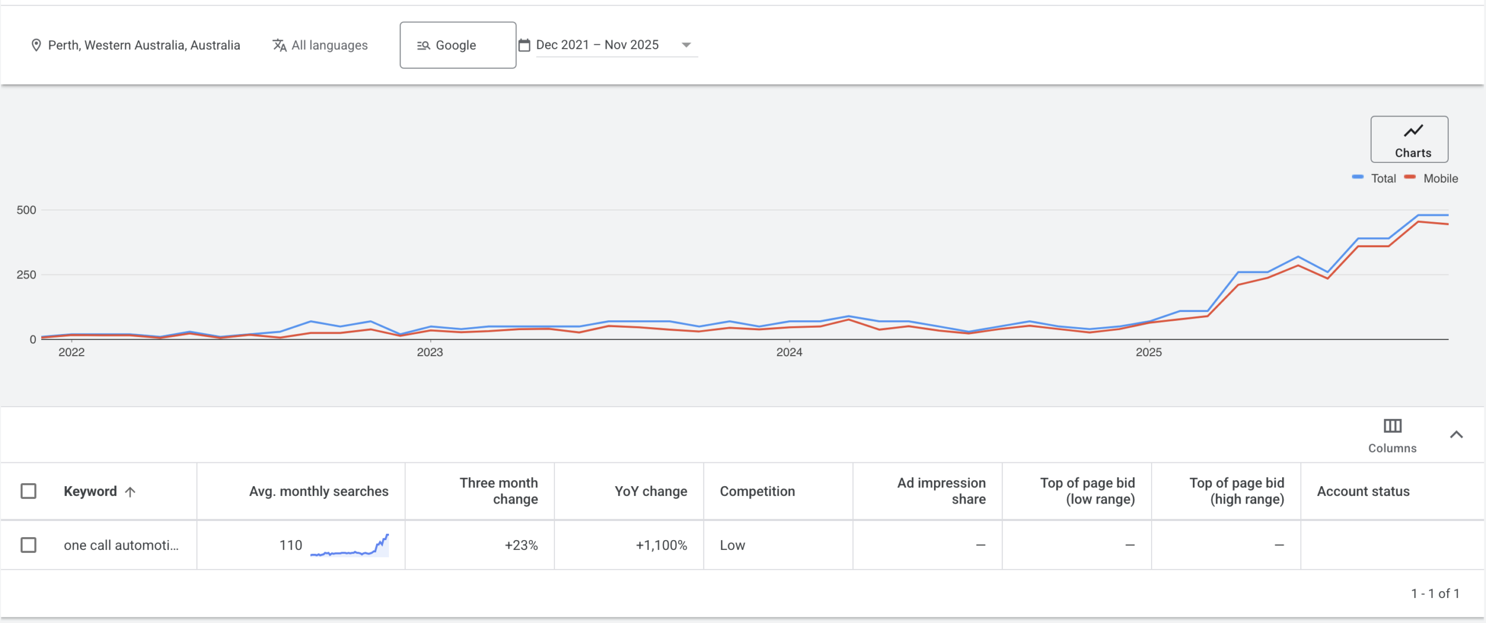The width and height of the screenshot is (1486, 623).
Task: Click the 'one call automoti...' keyword
Action: 121,545
